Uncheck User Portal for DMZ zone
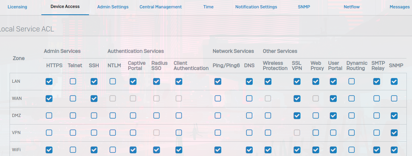412x156 pixels. tap(333, 115)
